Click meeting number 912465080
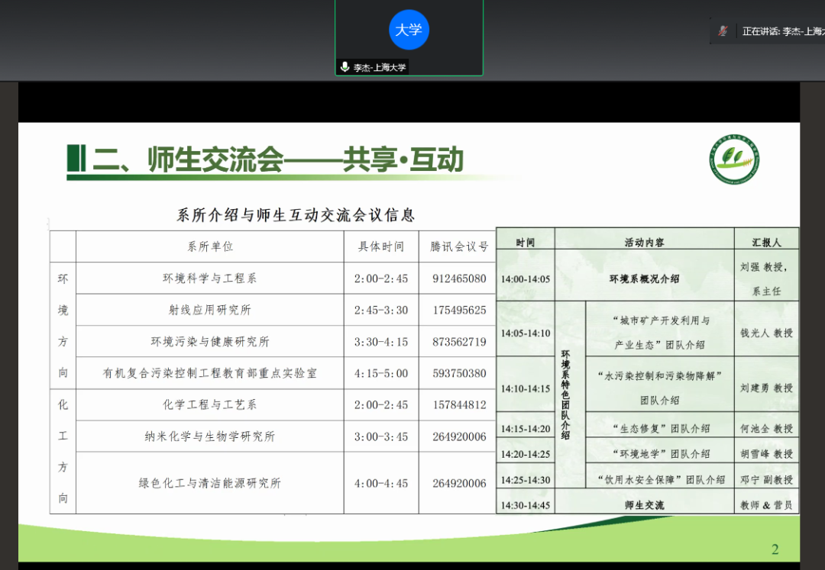The height and width of the screenshot is (570, 825). click(x=458, y=279)
